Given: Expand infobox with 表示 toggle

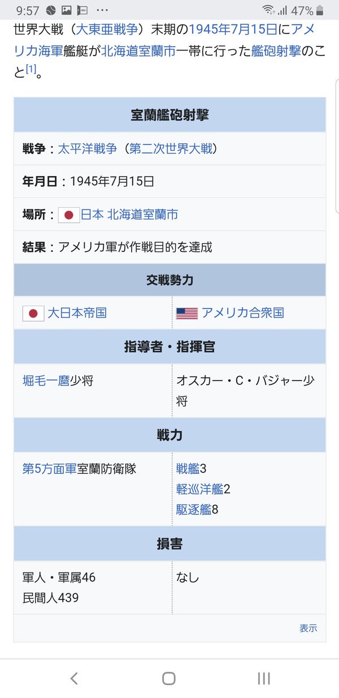Looking at the screenshot, I should pyautogui.click(x=308, y=628).
